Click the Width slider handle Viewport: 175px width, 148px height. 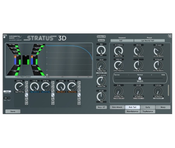coord(140,78)
